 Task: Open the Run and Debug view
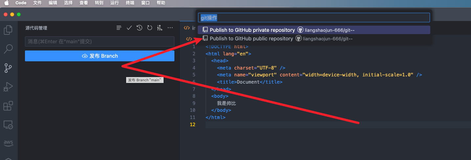8,87
